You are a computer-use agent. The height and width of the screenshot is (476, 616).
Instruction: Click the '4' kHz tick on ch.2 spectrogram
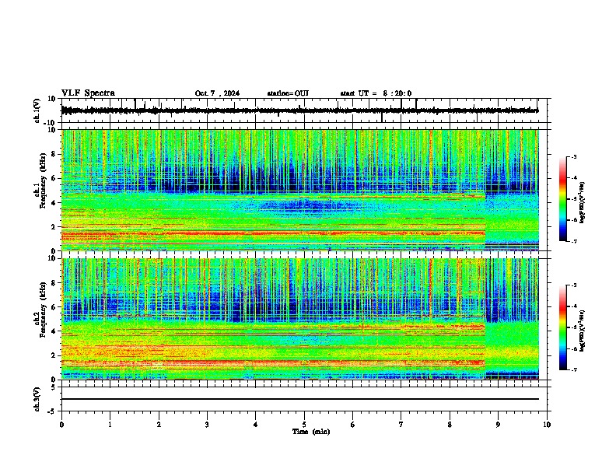click(x=54, y=331)
